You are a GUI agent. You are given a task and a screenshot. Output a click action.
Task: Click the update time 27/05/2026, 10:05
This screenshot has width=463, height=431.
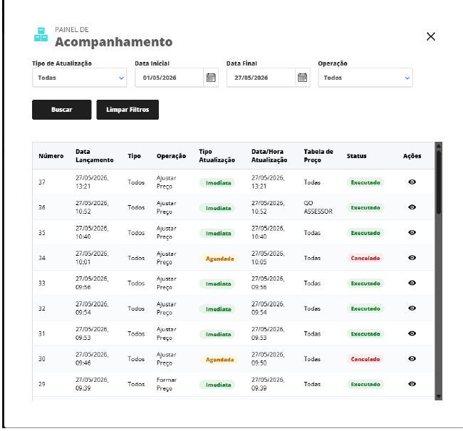click(x=268, y=258)
